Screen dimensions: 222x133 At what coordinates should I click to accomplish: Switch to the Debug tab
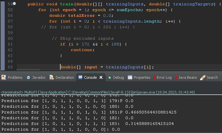pos(116,77)
